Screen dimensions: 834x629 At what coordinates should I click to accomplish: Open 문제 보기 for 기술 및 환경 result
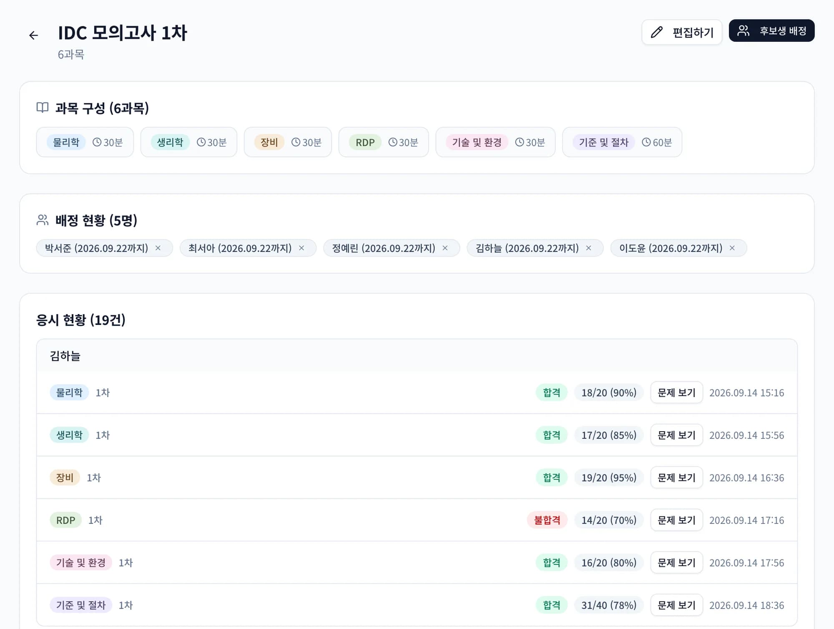tap(676, 563)
